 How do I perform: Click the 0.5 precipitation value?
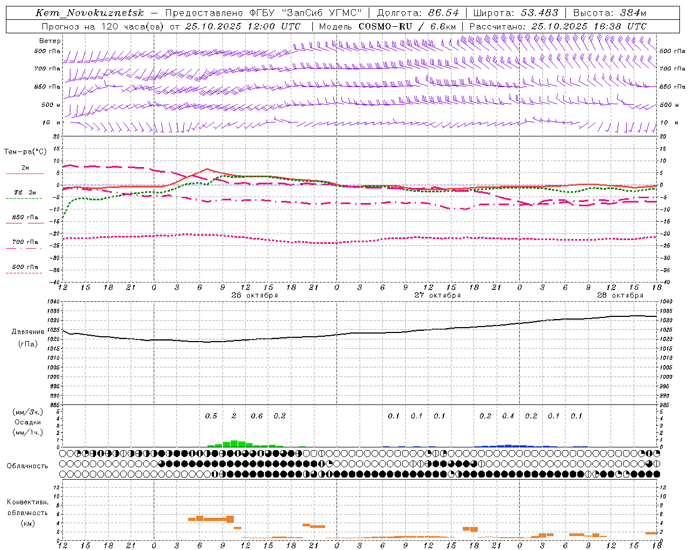pyautogui.click(x=211, y=416)
